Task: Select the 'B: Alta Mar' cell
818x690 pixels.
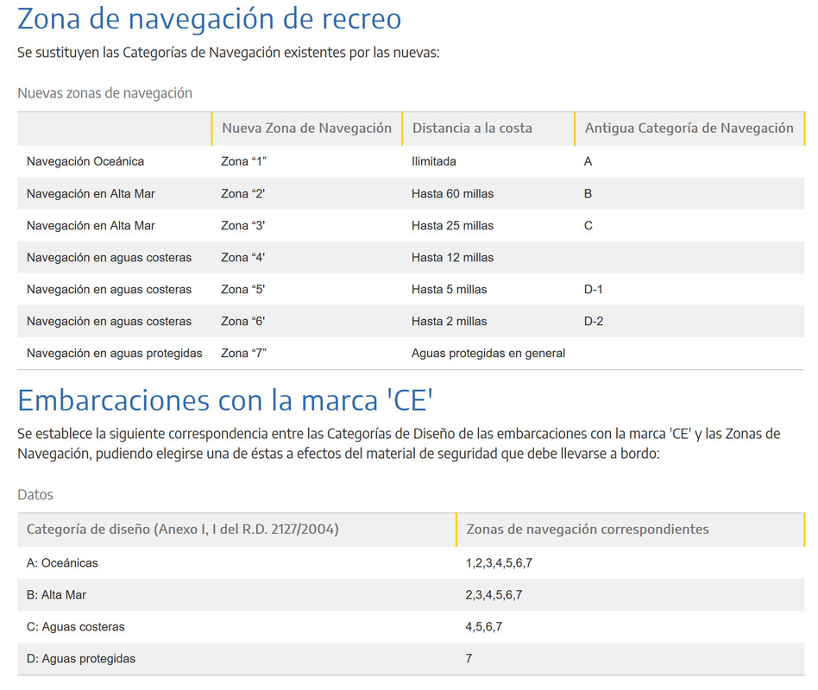Action: pyautogui.click(x=56, y=595)
